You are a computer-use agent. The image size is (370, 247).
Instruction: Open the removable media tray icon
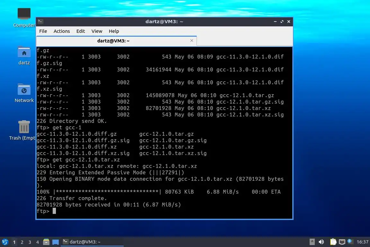coord(312,242)
